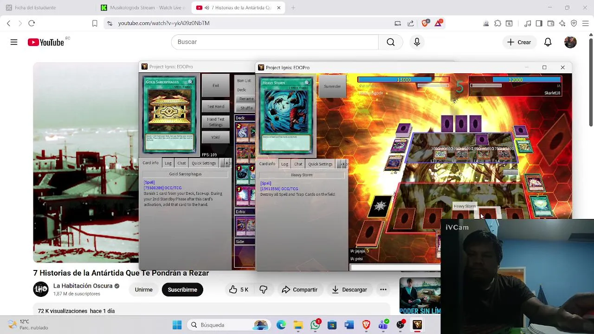594x334 pixels.
Task: Click the YDKE button in deck editor
Action: coord(216,137)
